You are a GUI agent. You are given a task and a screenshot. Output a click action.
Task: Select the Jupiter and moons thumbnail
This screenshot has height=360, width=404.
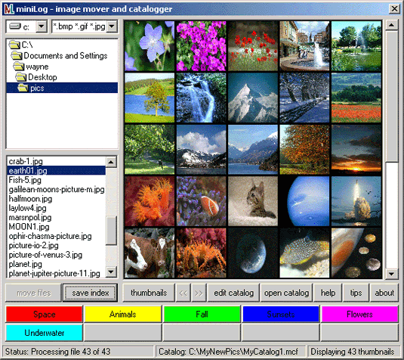click(x=356, y=253)
